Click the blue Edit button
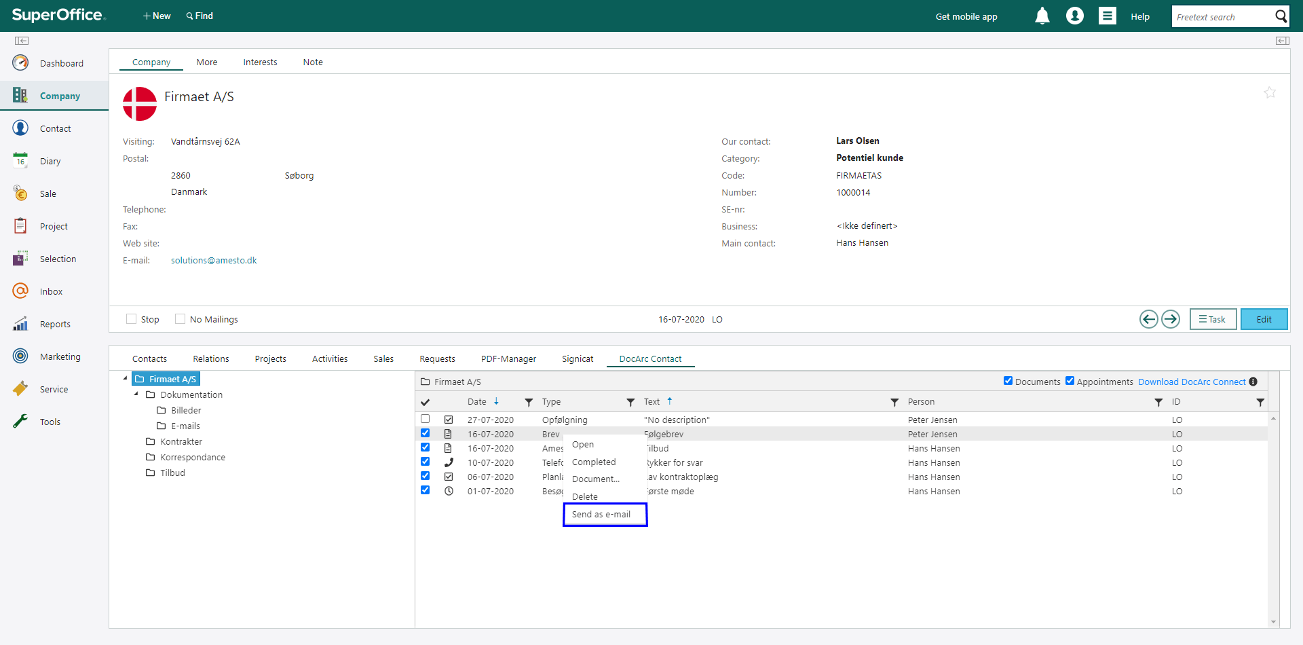The width and height of the screenshot is (1303, 645). pyautogui.click(x=1263, y=319)
